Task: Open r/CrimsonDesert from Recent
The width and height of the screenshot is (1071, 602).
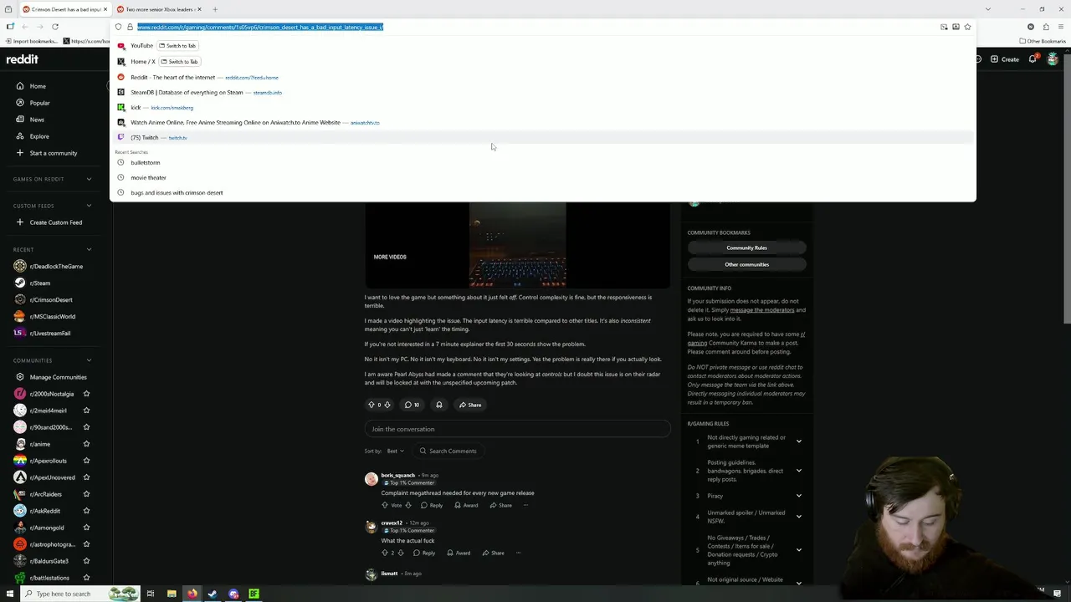Action: 44,299
